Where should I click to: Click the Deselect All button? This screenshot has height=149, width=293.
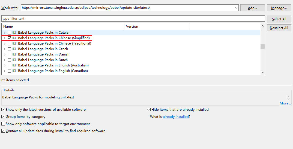tap(279, 28)
